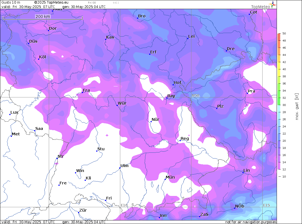Click the Lux city label

[14, 112]
